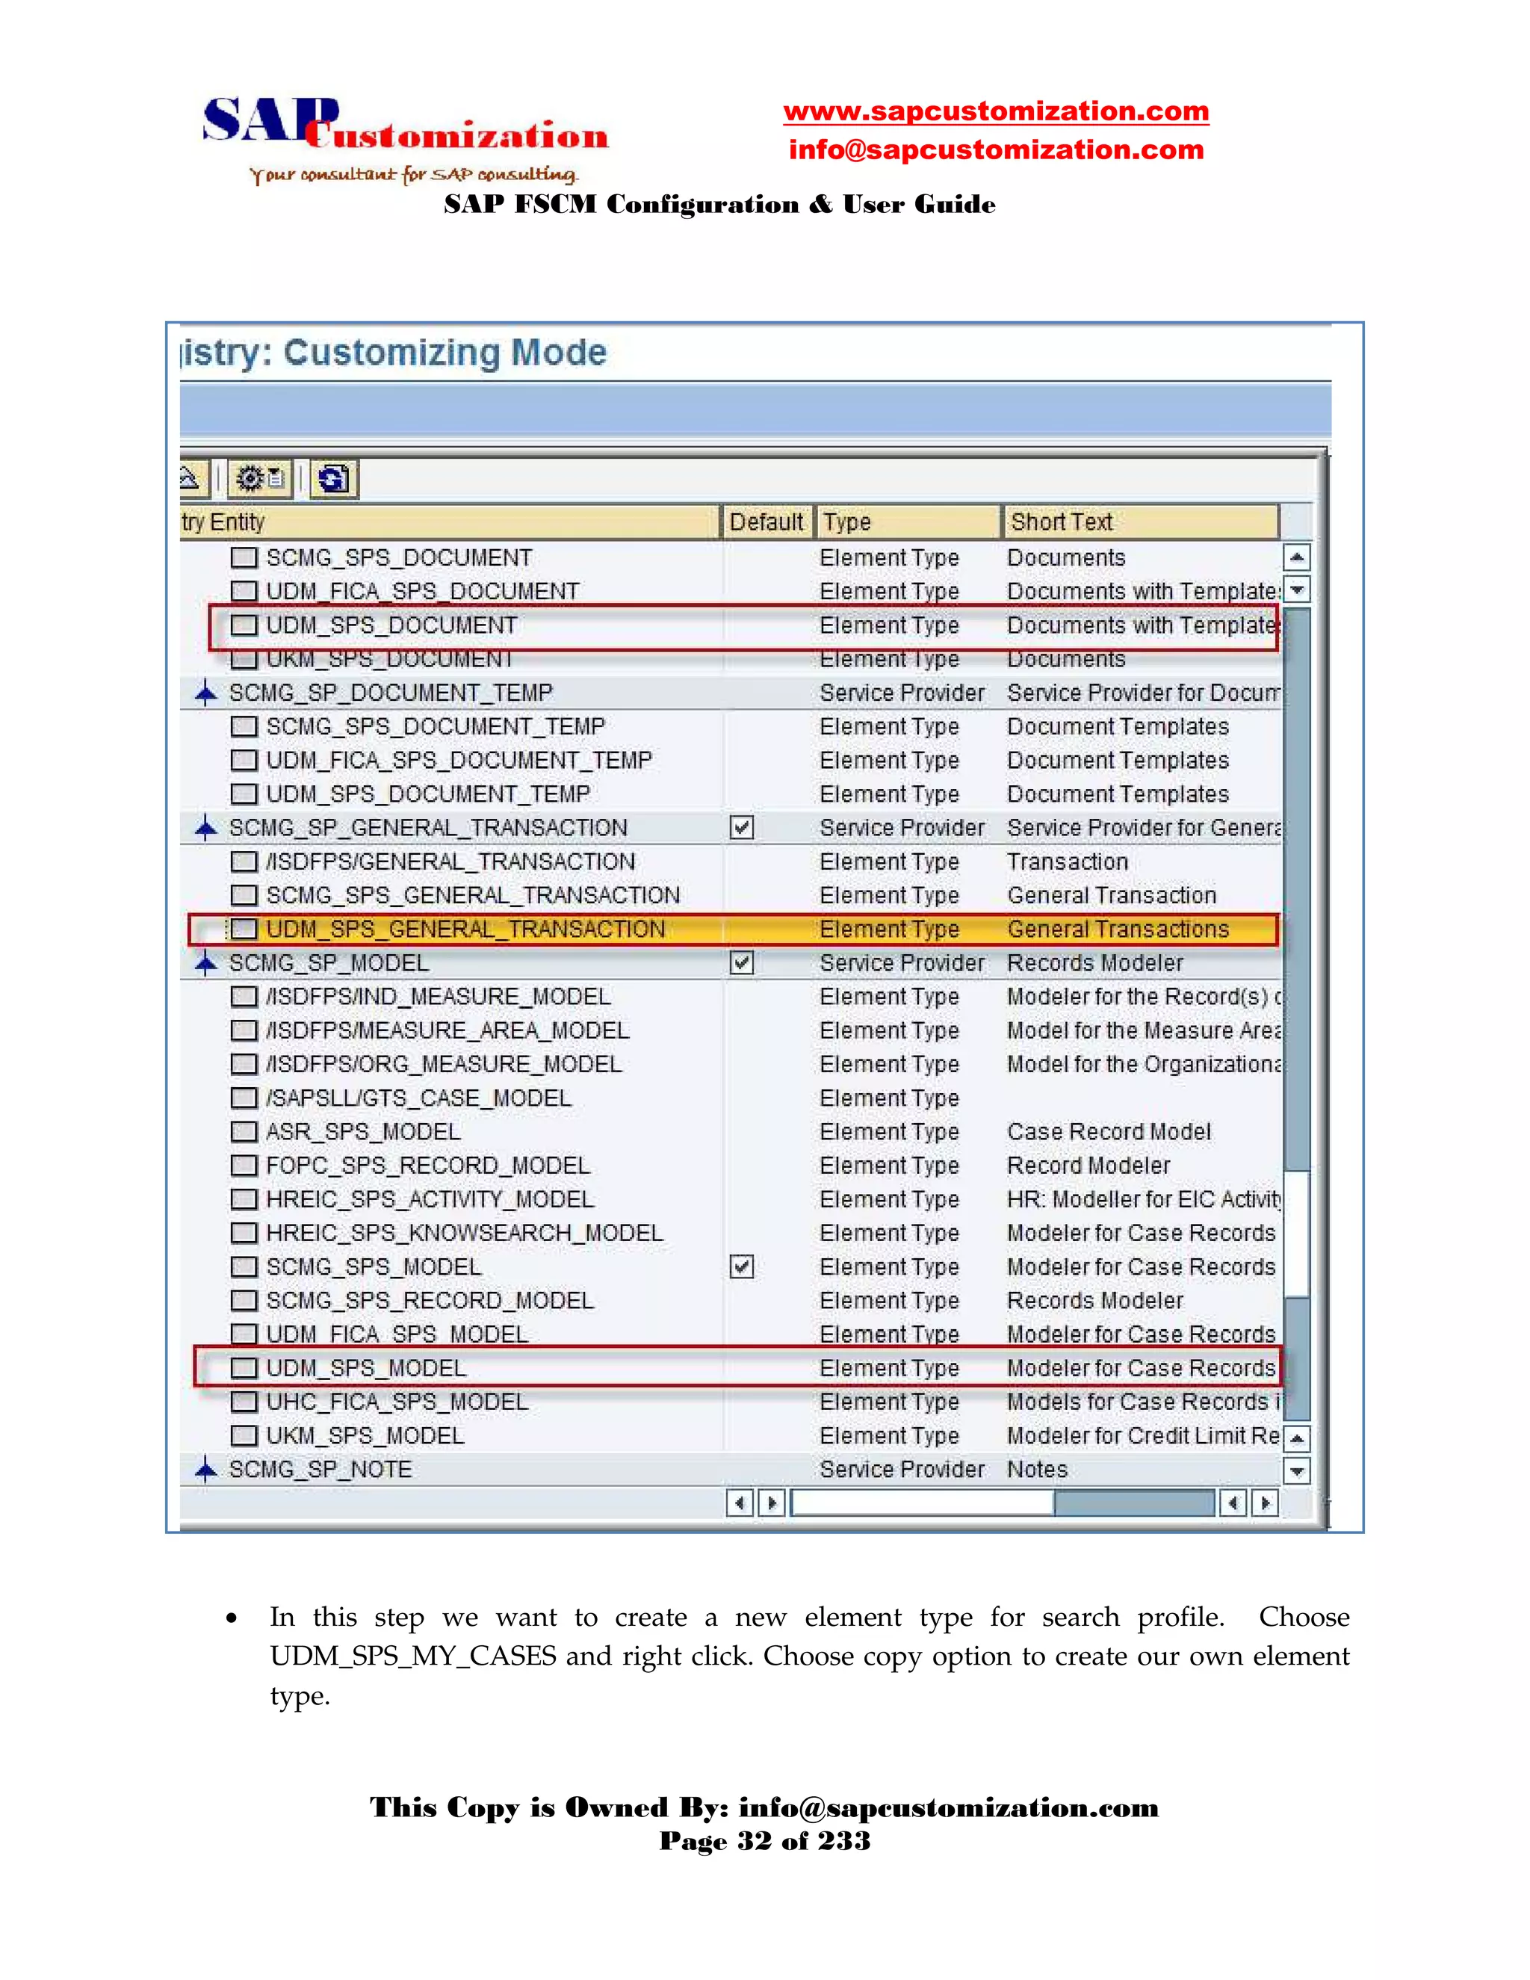Click 'Modeler for Credit Limit Re' text
The width and height of the screenshot is (1530, 1980).
point(1144,1436)
